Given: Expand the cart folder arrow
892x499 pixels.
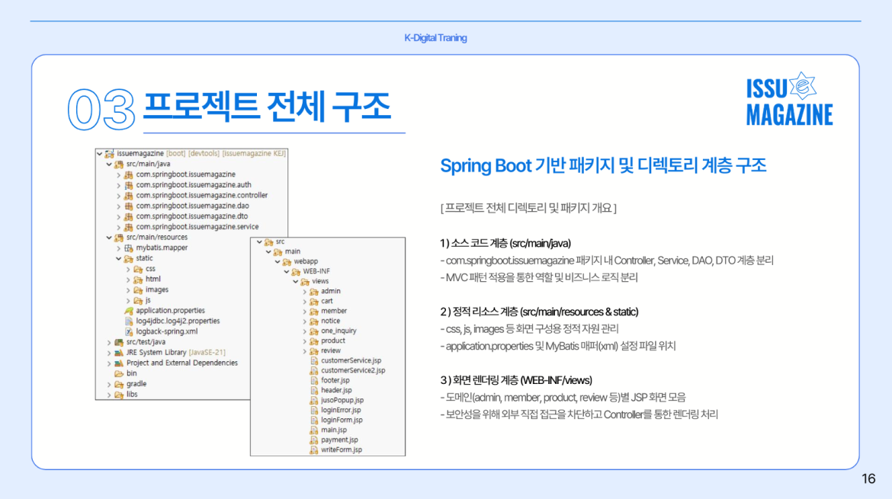Looking at the screenshot, I should click(x=305, y=301).
